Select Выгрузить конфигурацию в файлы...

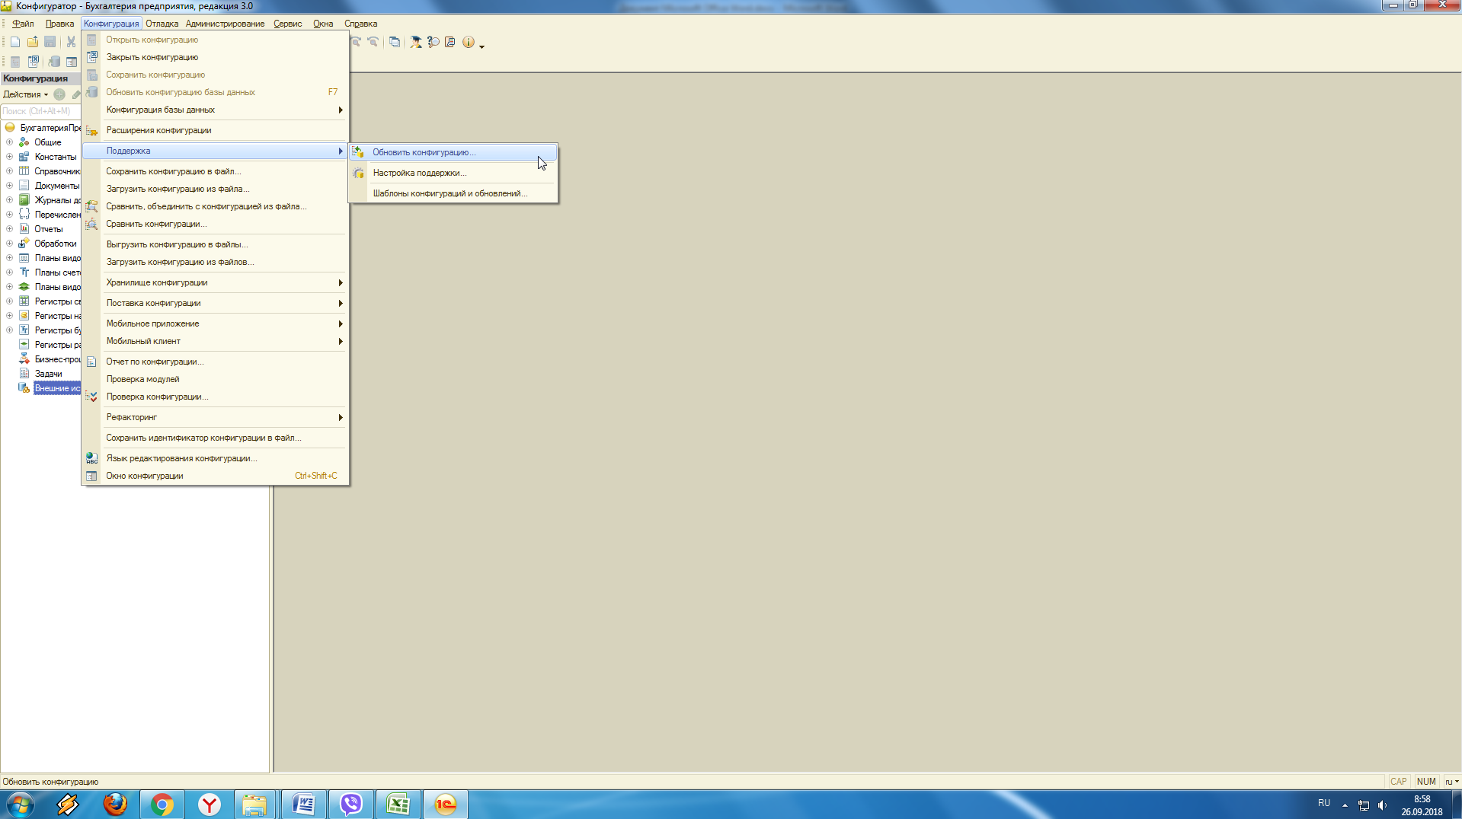pyautogui.click(x=216, y=244)
